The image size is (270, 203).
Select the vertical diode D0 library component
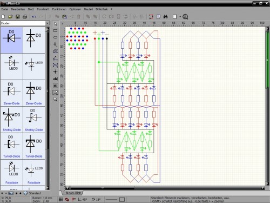34,40
